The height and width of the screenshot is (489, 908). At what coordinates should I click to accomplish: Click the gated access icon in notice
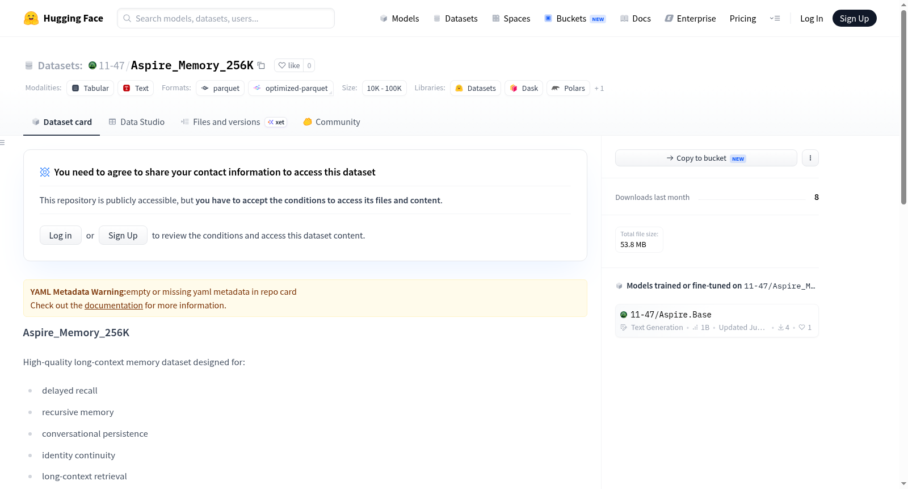click(45, 172)
